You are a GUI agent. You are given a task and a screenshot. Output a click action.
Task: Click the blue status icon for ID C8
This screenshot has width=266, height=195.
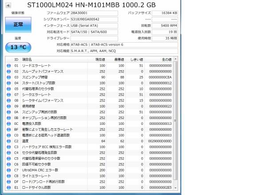click(8, 176)
